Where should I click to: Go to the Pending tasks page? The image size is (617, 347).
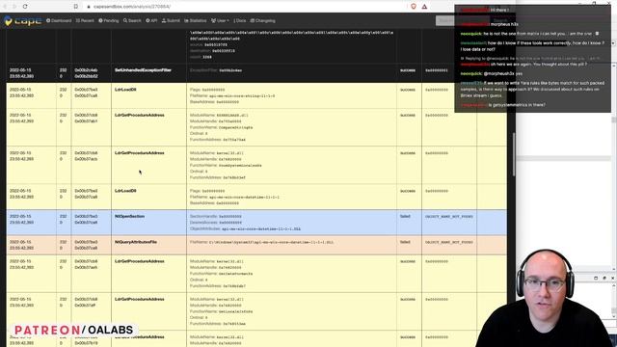pos(109,21)
